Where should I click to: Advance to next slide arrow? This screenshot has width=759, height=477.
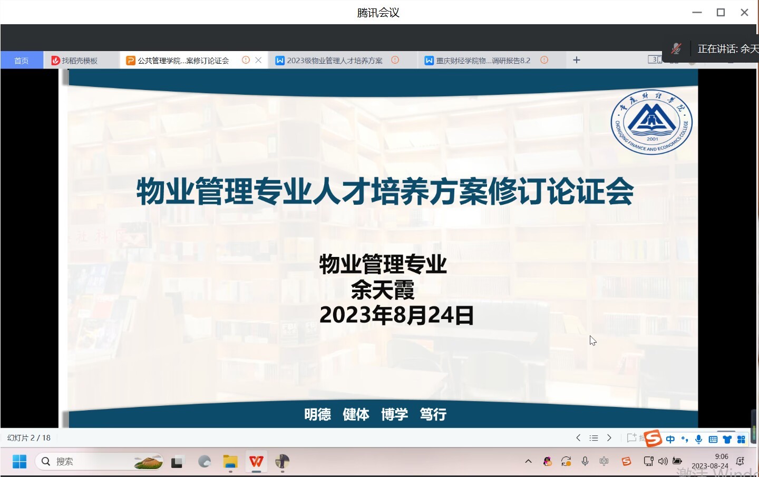point(609,438)
